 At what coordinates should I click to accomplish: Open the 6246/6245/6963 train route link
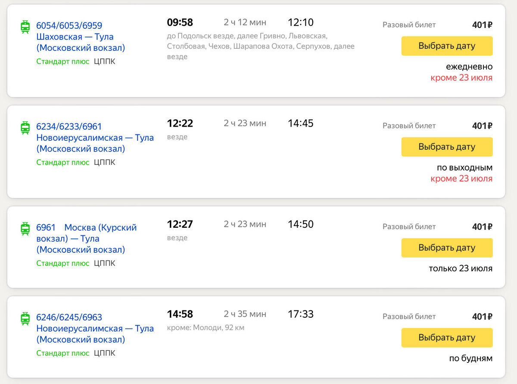pos(69,318)
